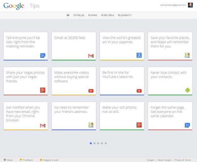
Task: Open Privacy & Terms footer link
Action: click(183, 160)
